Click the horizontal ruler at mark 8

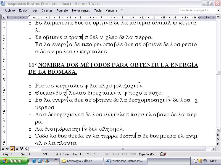[x=112, y=18]
